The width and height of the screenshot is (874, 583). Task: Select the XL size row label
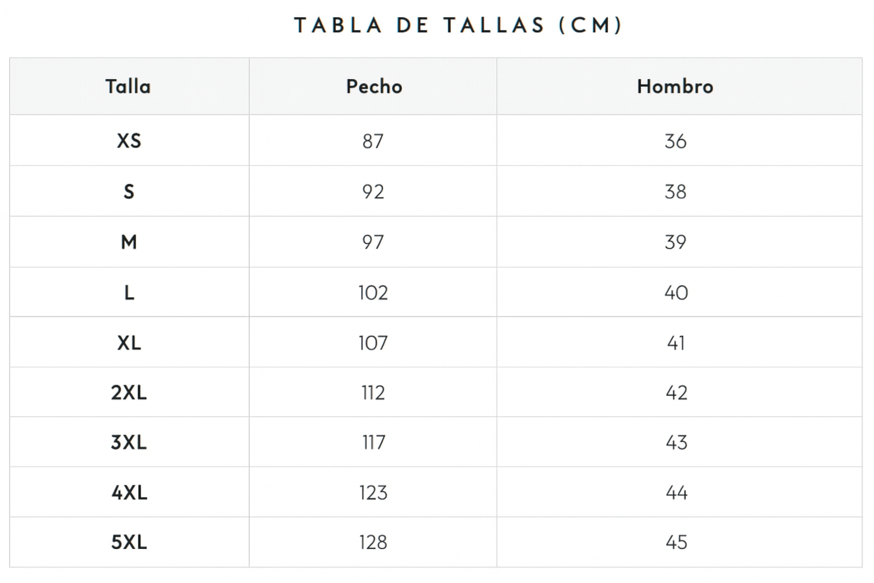click(129, 343)
